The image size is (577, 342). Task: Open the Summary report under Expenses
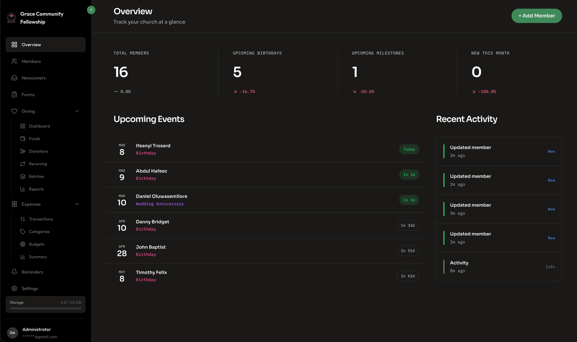(x=38, y=256)
